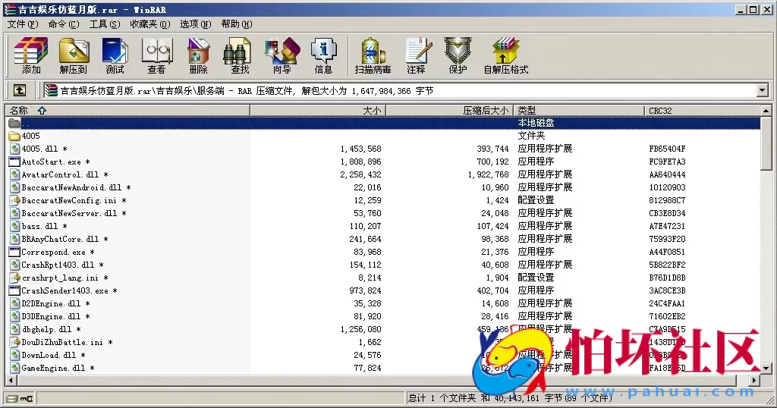777x408 pixels.
Task: Run the 测试 (Test) archive tool
Action: click(x=115, y=55)
